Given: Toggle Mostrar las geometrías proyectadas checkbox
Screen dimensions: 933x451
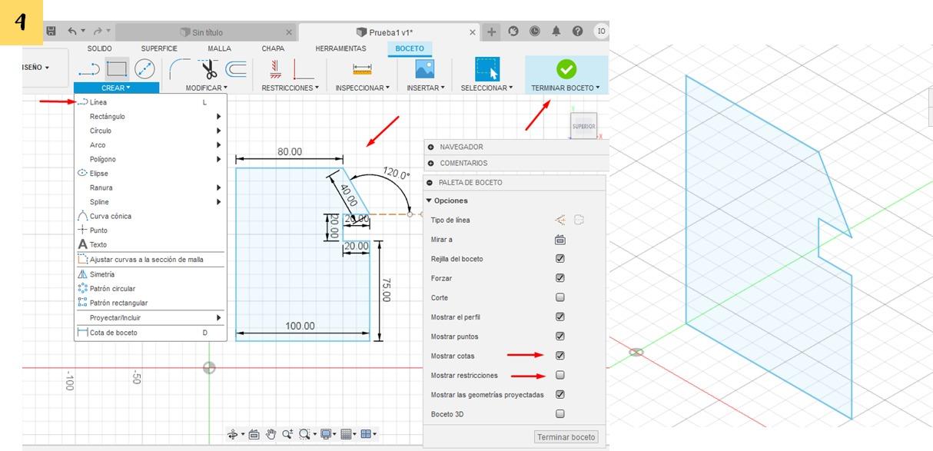Looking at the screenshot, I should (560, 394).
